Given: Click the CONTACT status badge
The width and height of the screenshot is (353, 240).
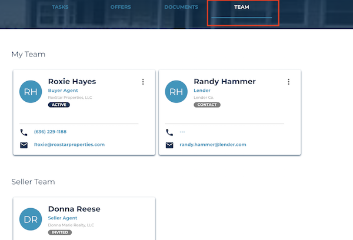Looking at the screenshot, I should click(207, 105).
